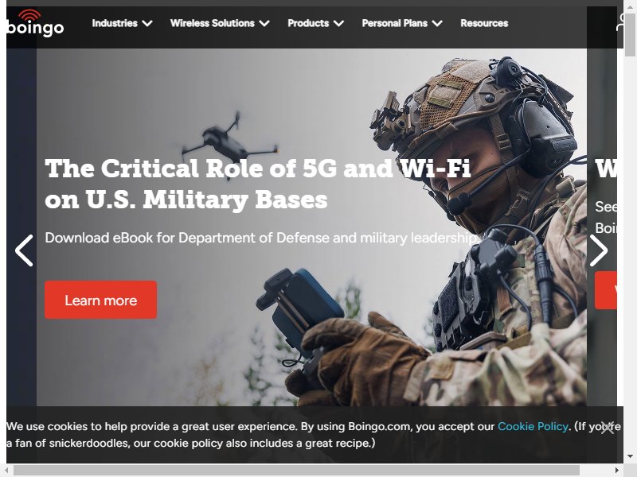Dismiss the cookie notice banner
The height and width of the screenshot is (477, 637).
click(x=608, y=427)
